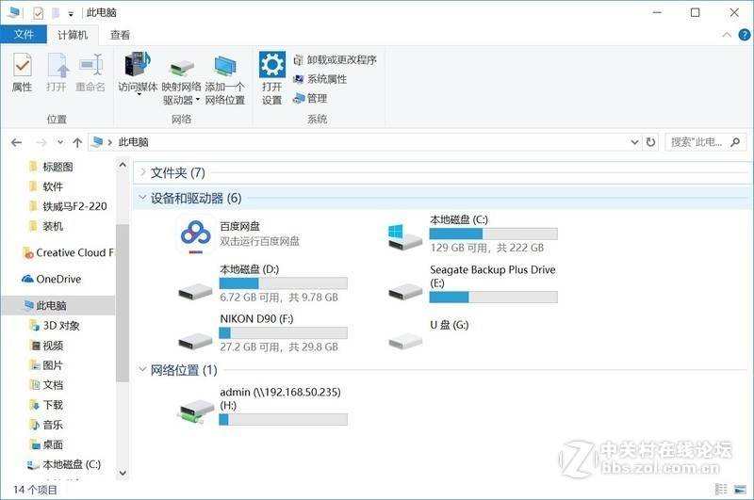754x500 pixels.
Task: Switch to details view in status bar
Action: (721, 490)
